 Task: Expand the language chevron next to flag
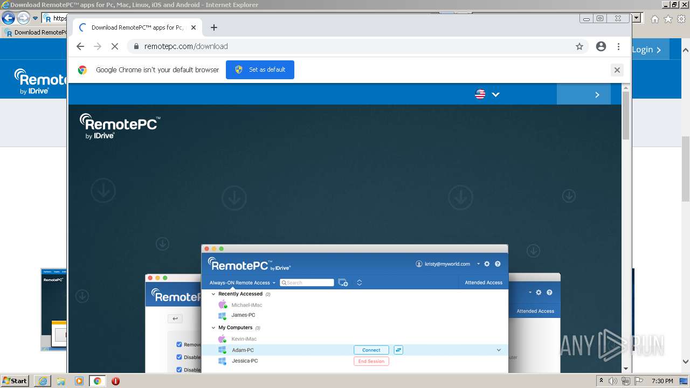pos(496,94)
